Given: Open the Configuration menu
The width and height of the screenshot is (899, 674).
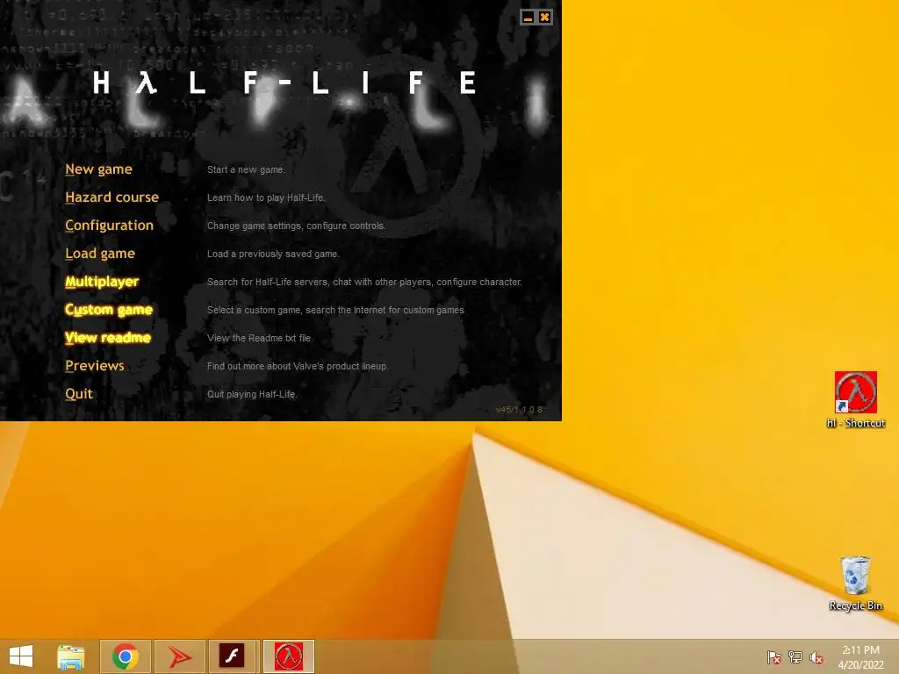Looking at the screenshot, I should (109, 226).
